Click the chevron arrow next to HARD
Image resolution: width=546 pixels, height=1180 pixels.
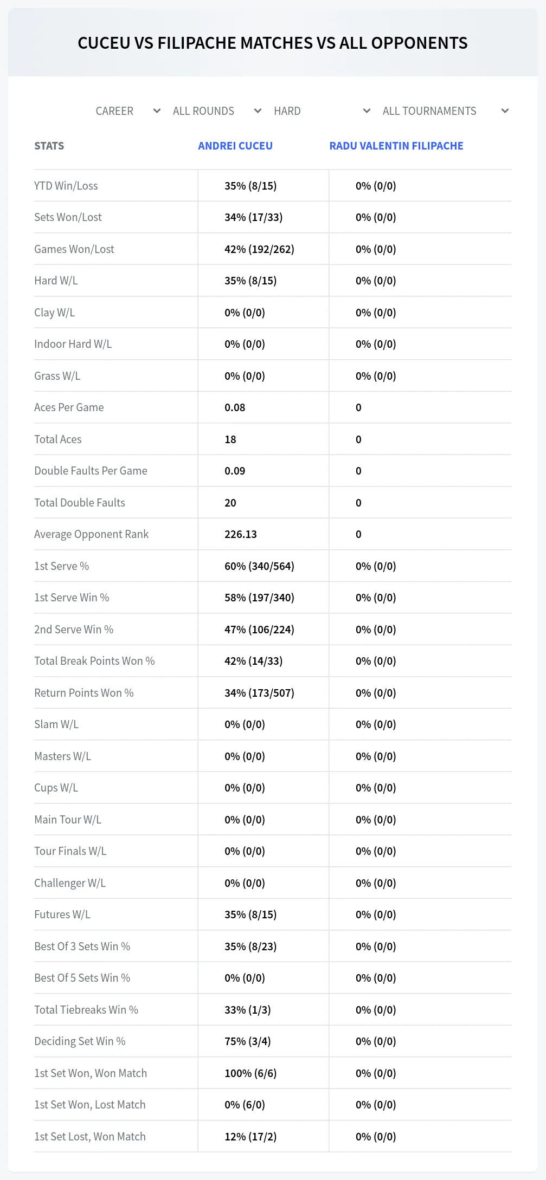(x=367, y=111)
